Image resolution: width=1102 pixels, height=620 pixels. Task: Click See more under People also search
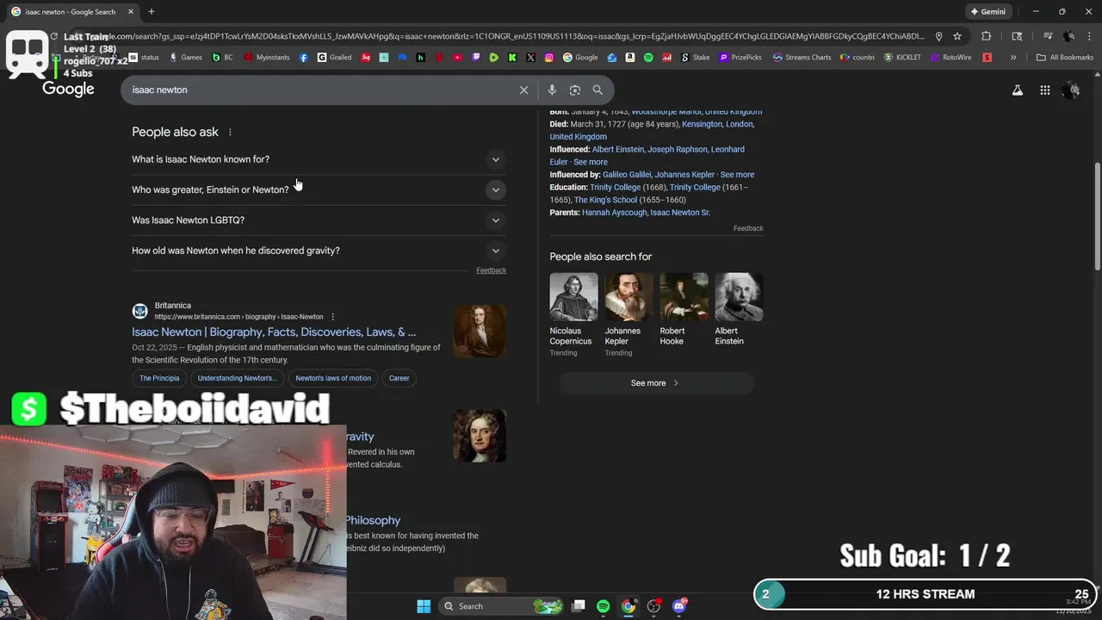pos(655,383)
